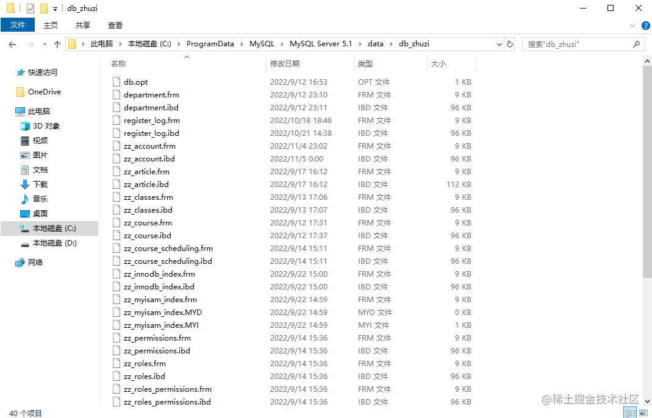652x418 pixels.
Task: Click the search magnifier icon
Action: (636, 44)
